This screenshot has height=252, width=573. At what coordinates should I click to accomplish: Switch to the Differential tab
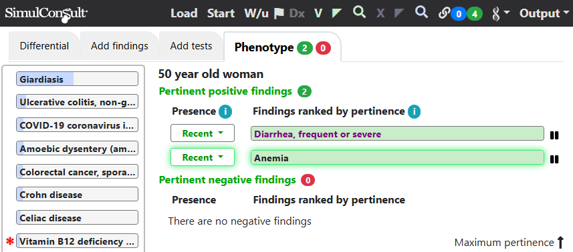[44, 46]
